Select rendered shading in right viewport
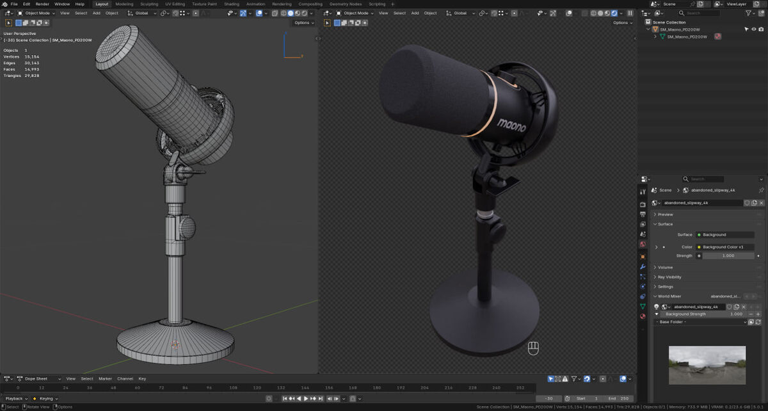 (614, 13)
